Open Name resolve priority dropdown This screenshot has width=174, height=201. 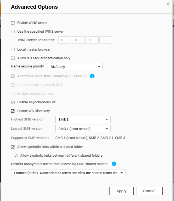click(75, 67)
